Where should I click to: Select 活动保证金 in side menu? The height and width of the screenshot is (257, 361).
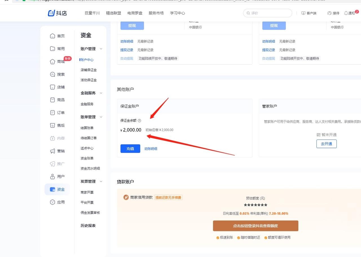coord(89,80)
